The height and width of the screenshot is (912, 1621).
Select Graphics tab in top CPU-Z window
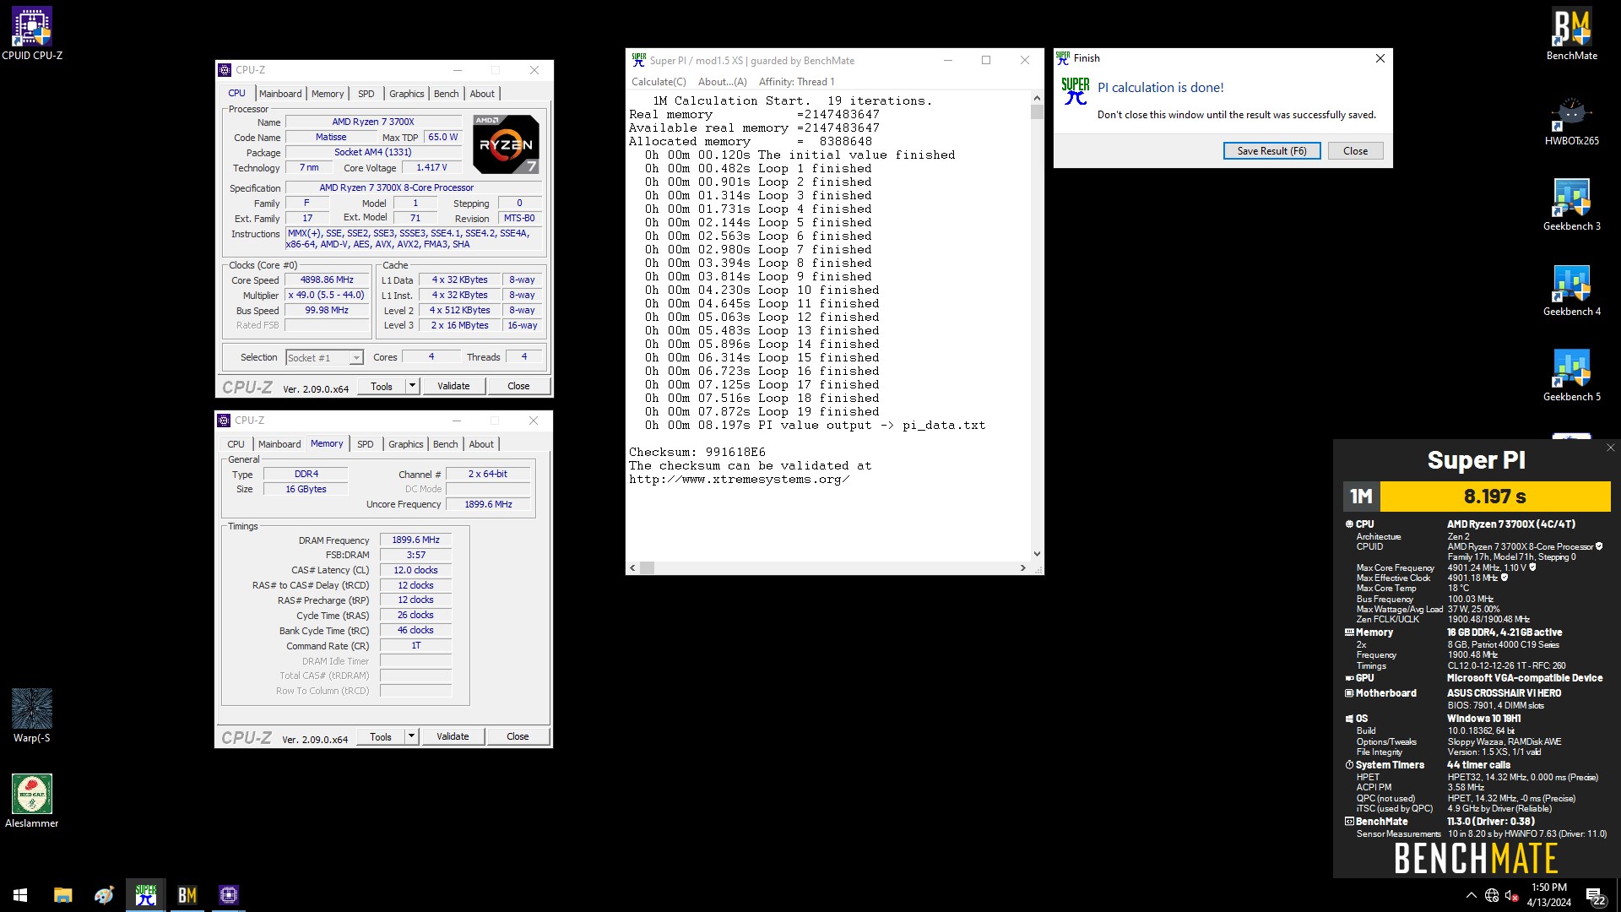406,94
